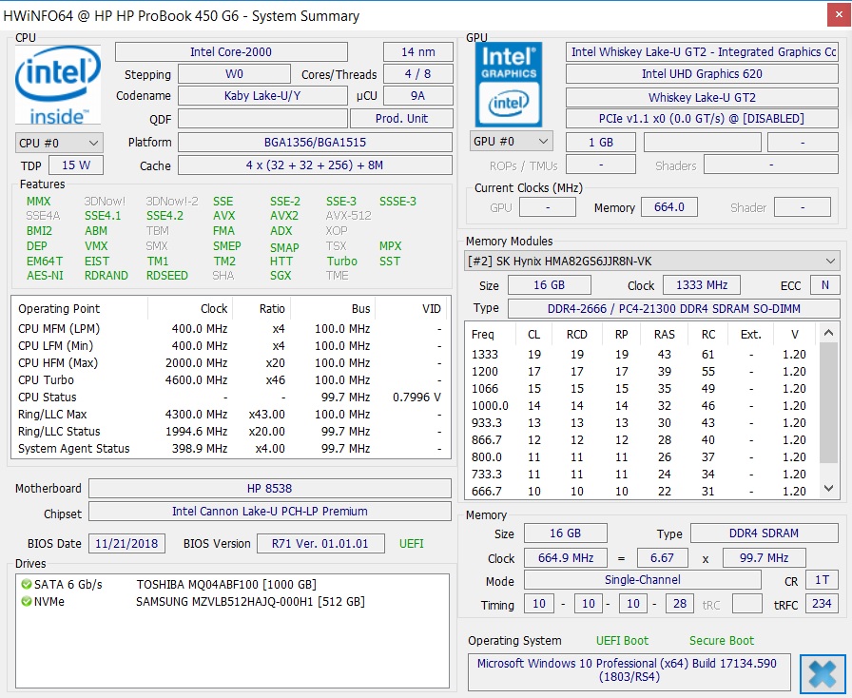Click the SGX feature label
Viewport: 852px width, 698px height.
pos(281,276)
